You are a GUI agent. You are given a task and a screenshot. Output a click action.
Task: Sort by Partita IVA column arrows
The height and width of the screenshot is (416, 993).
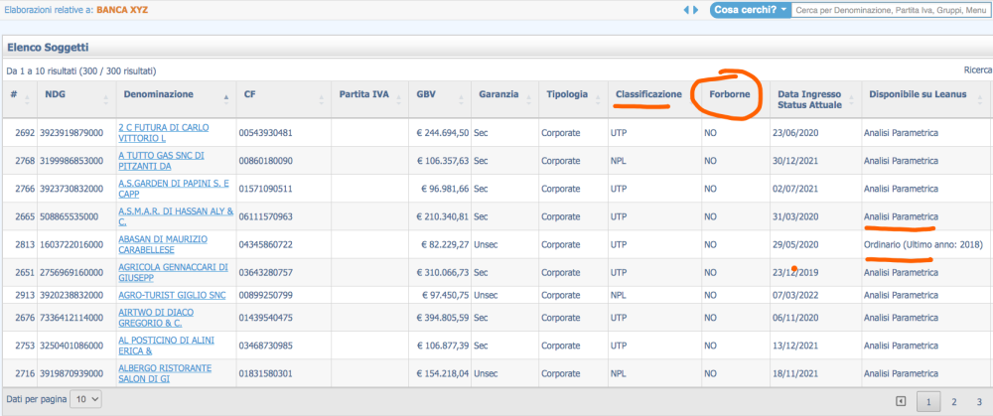[x=400, y=95]
